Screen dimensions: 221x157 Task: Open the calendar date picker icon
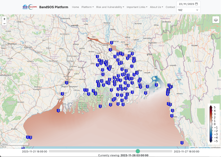(x=196, y=4)
